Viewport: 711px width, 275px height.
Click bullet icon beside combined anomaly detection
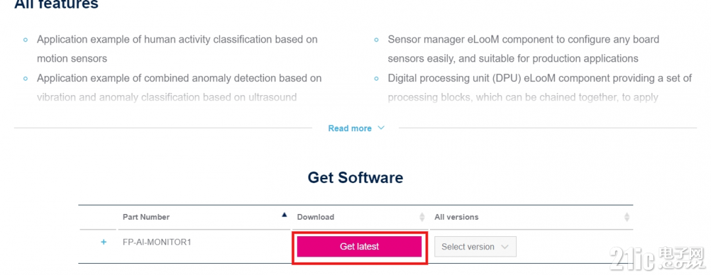click(x=26, y=79)
